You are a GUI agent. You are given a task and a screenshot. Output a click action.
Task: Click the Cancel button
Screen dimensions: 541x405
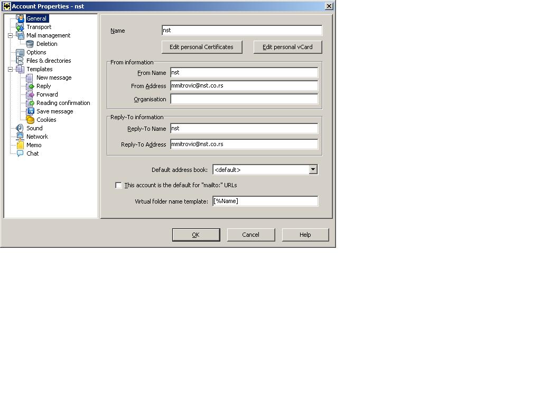pos(250,235)
